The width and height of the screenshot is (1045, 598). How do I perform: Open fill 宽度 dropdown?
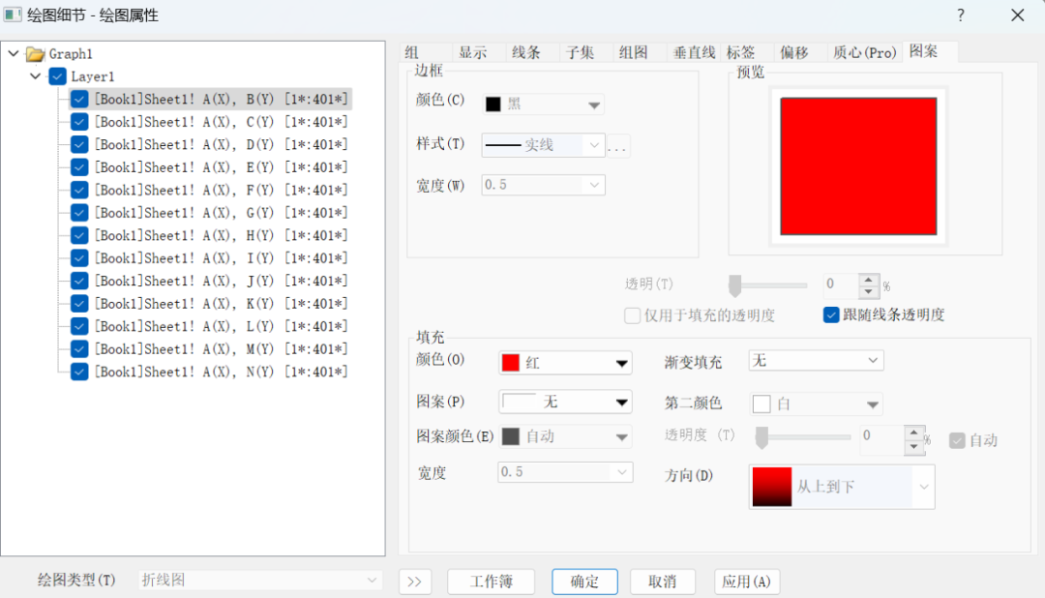point(564,472)
